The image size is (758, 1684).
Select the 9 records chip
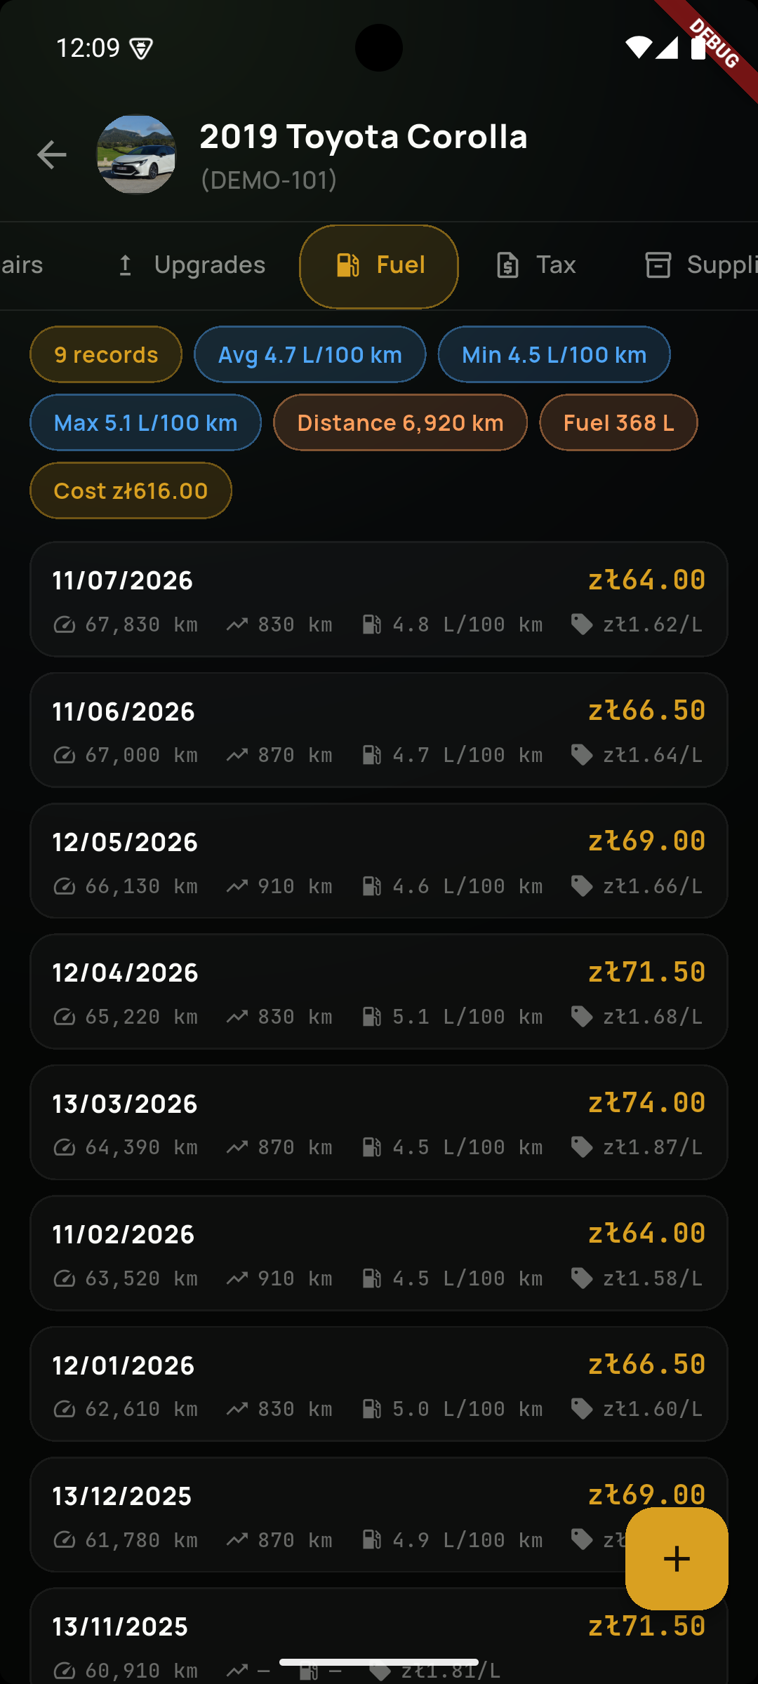point(106,354)
